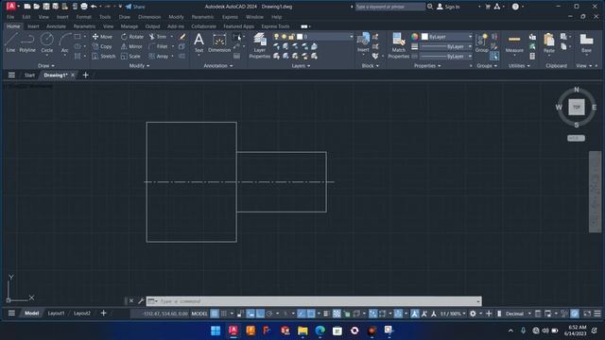Expand the Annotation panel dropdown
Viewport: 605px width, 340px height.
point(218,65)
